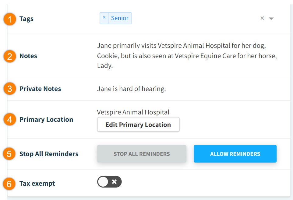Click orange callout marker 1
This screenshot has width=293, height=200.
click(x=10, y=19)
